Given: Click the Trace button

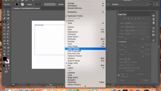Looking at the screenshot, I should [146, 80].
